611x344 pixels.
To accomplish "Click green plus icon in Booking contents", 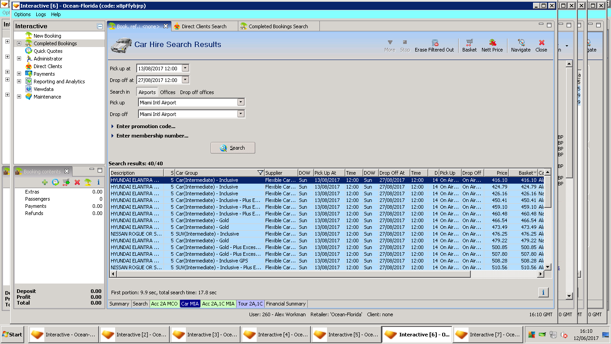I will pos(44,182).
